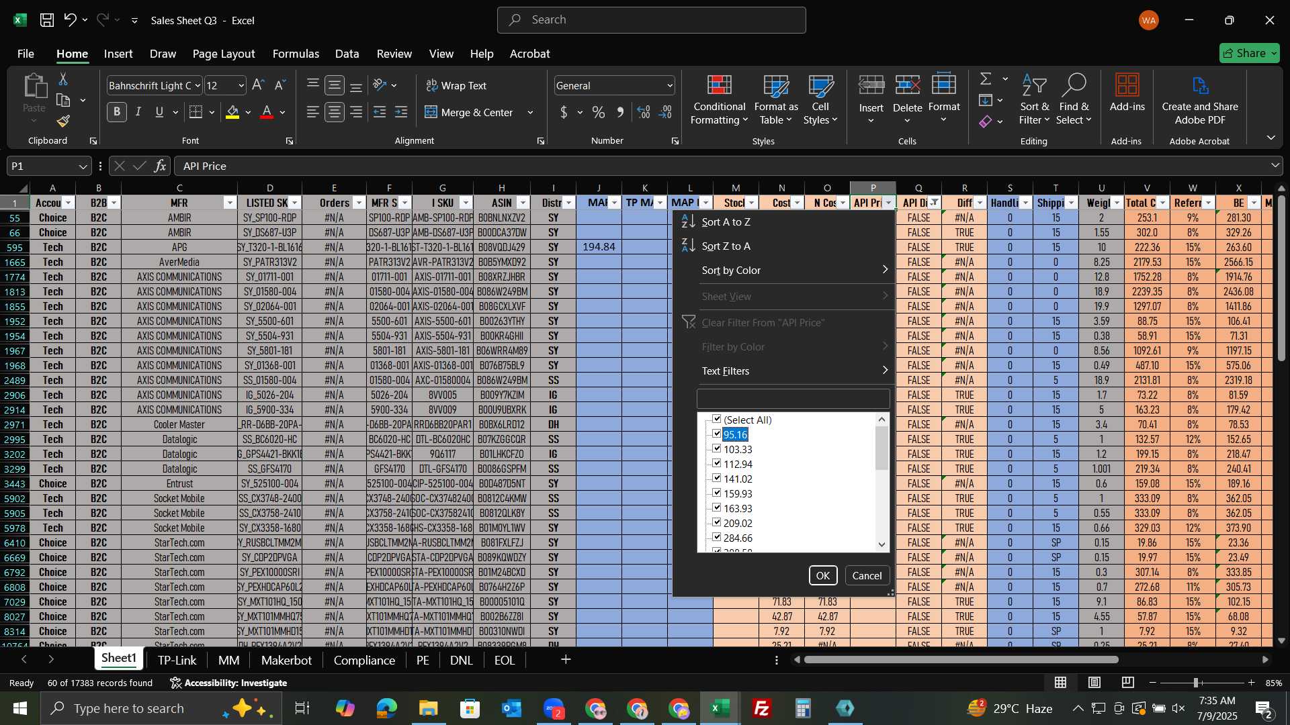Click the Insert Function fx icon
This screenshot has width=1290, height=725.
click(x=160, y=166)
